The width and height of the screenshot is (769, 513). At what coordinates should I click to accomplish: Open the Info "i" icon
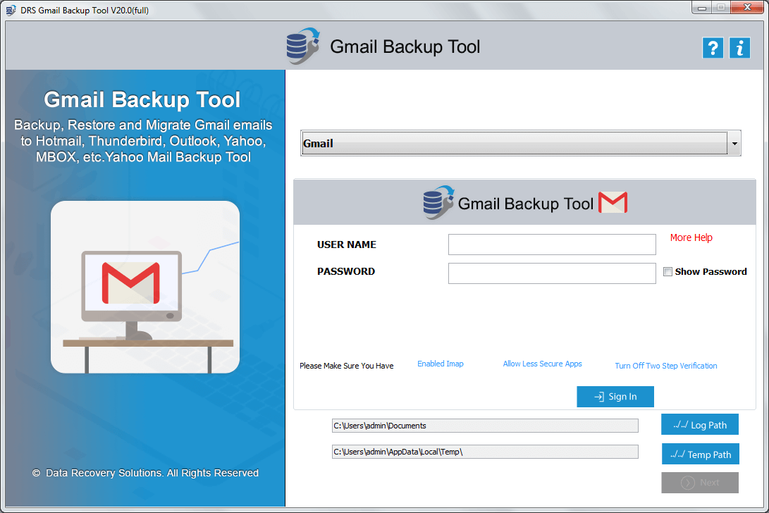click(739, 48)
